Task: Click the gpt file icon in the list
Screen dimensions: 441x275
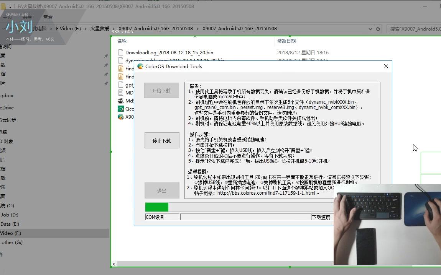Action: (x=121, y=85)
